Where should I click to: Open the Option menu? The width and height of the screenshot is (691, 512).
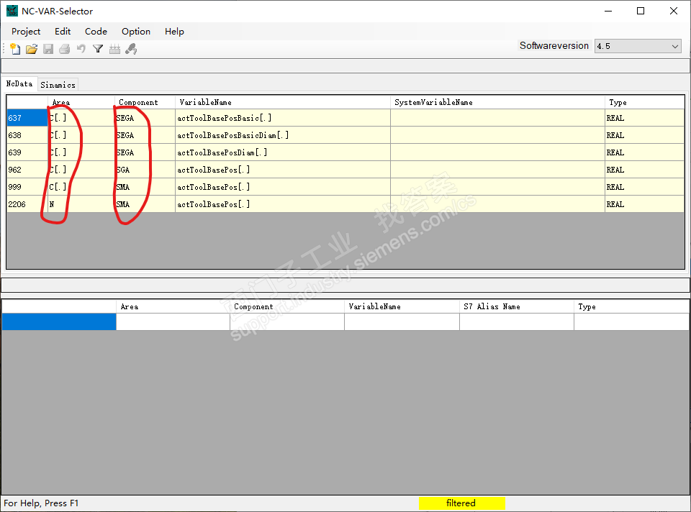tap(136, 31)
